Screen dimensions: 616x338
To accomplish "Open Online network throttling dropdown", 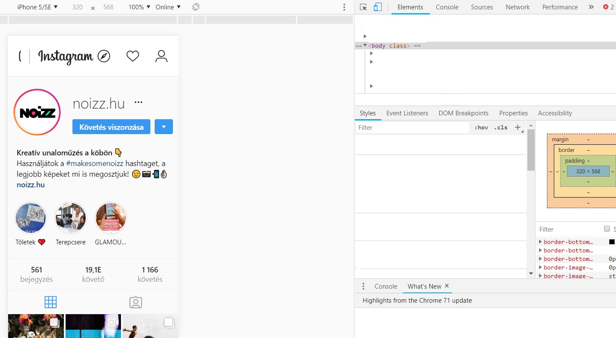I will point(168,7).
